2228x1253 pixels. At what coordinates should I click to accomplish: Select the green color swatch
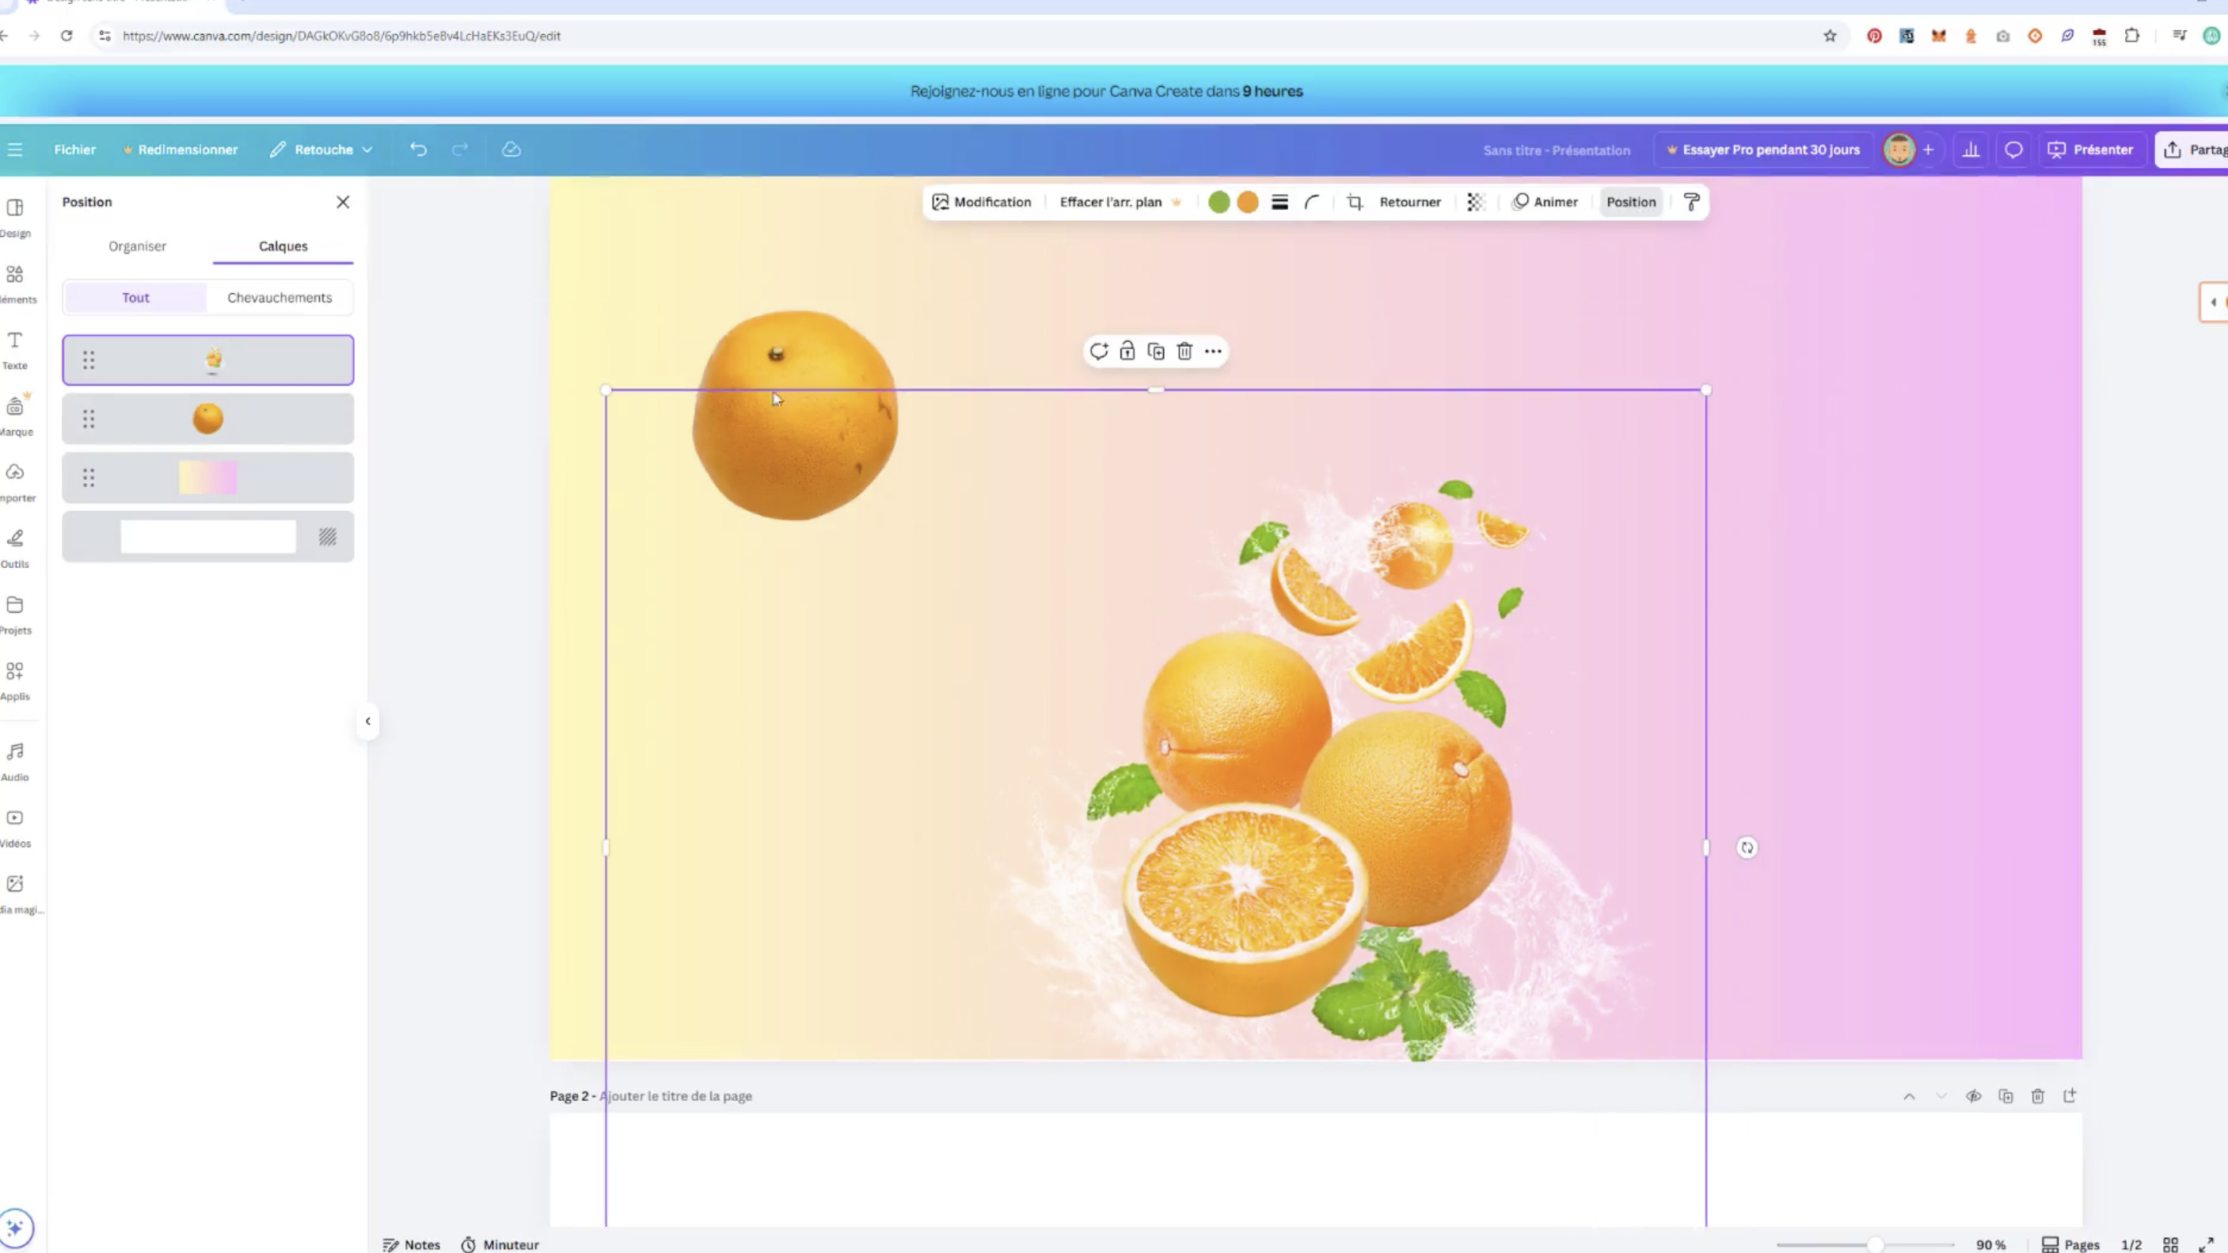1219,203
